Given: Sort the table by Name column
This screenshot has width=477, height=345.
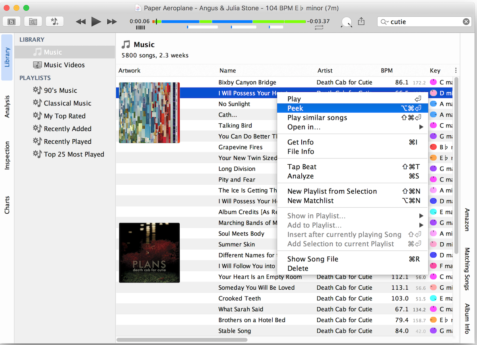Looking at the screenshot, I should [228, 70].
